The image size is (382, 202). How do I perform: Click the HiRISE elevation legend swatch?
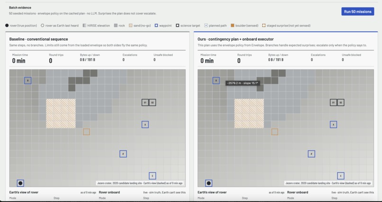(84, 25)
